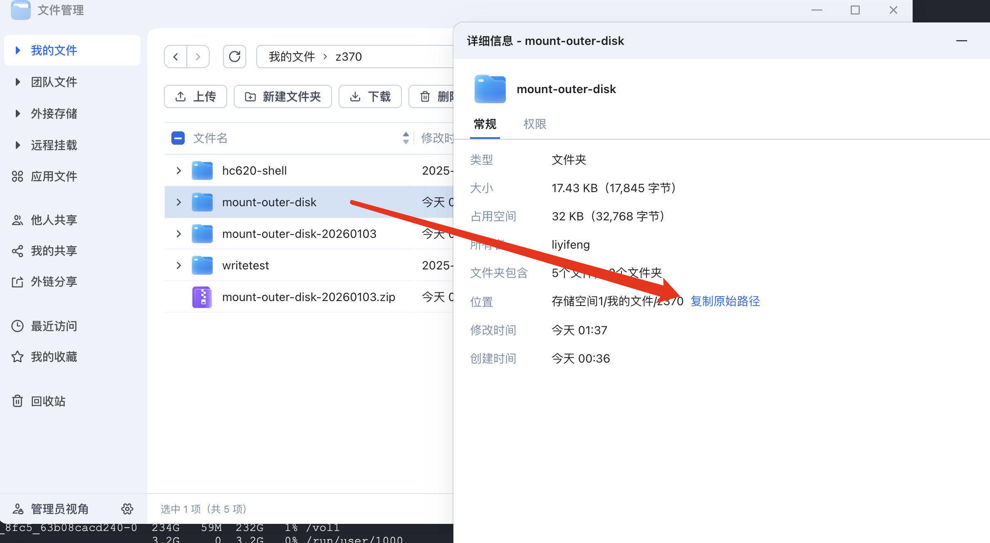Click the 新建文件夹 button
The width and height of the screenshot is (990, 543).
pyautogui.click(x=283, y=96)
